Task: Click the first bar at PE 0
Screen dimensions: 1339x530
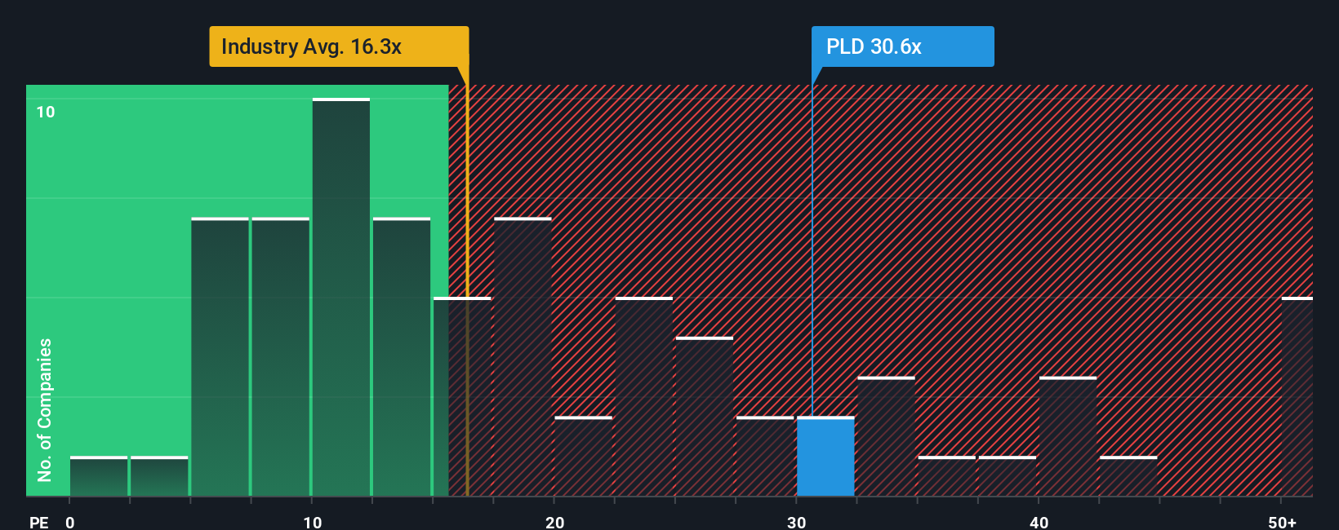Action: tap(99, 476)
